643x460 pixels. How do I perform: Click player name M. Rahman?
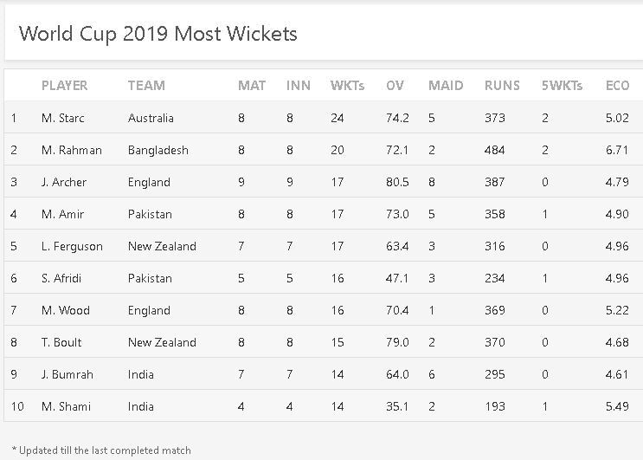click(71, 150)
